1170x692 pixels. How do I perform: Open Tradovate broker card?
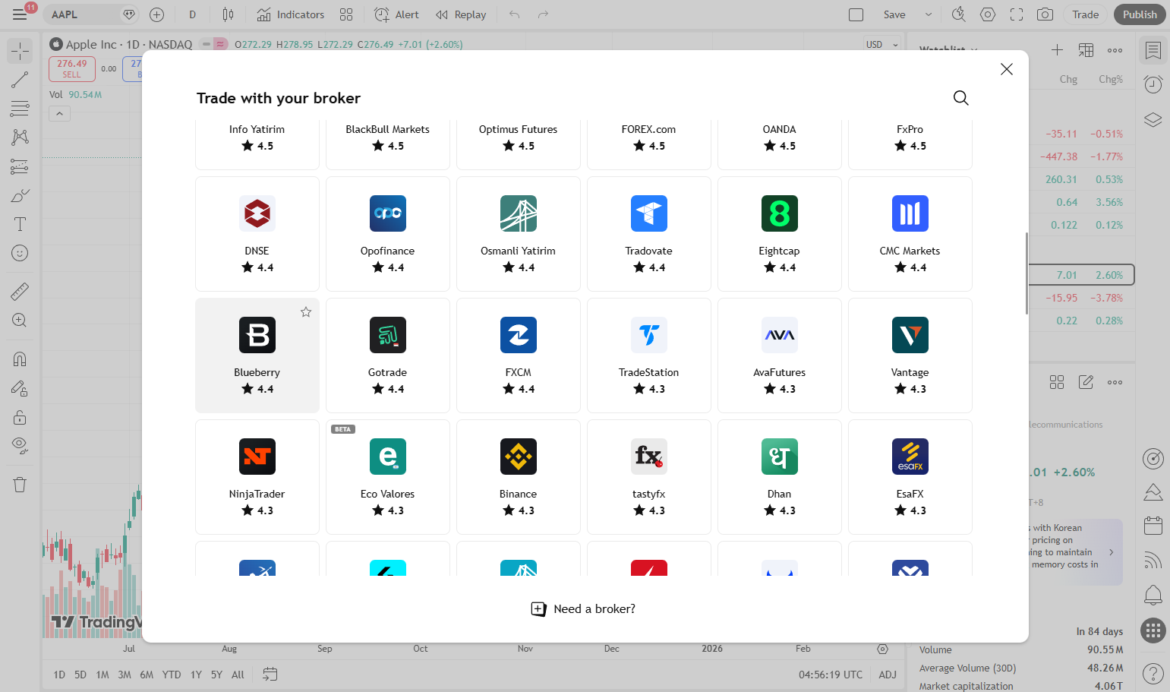point(648,234)
